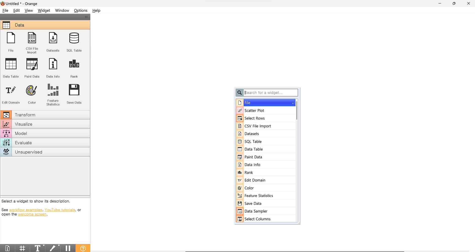Collapse the Data category header

coord(45,25)
